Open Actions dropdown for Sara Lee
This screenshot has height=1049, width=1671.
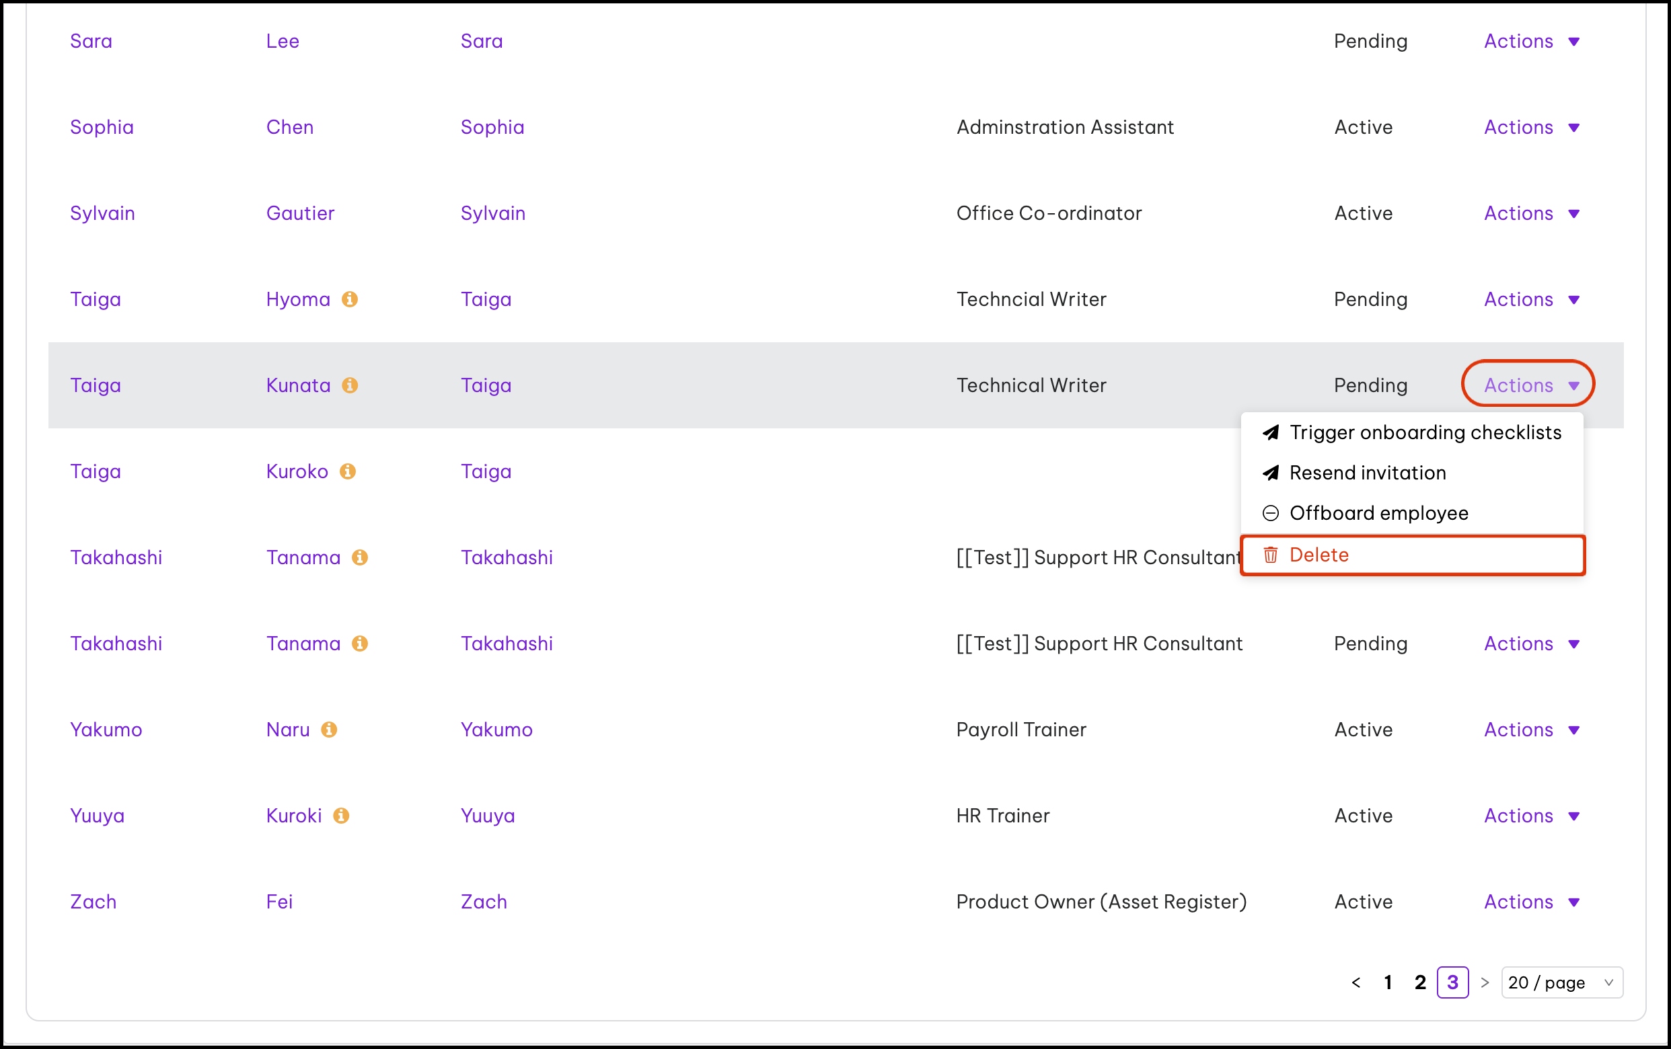[x=1531, y=42]
